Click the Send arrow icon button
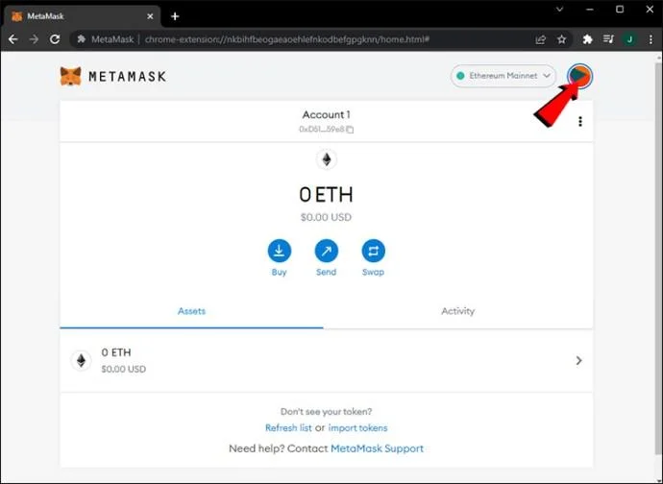This screenshot has height=484, width=663. [326, 251]
